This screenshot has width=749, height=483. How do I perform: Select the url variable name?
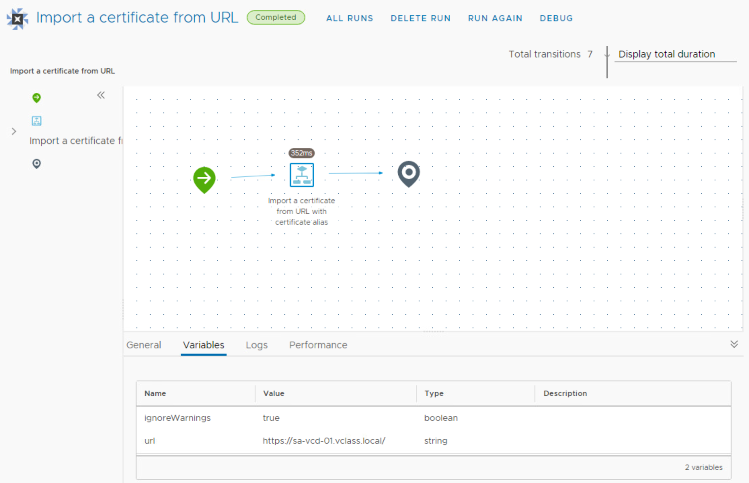(150, 441)
